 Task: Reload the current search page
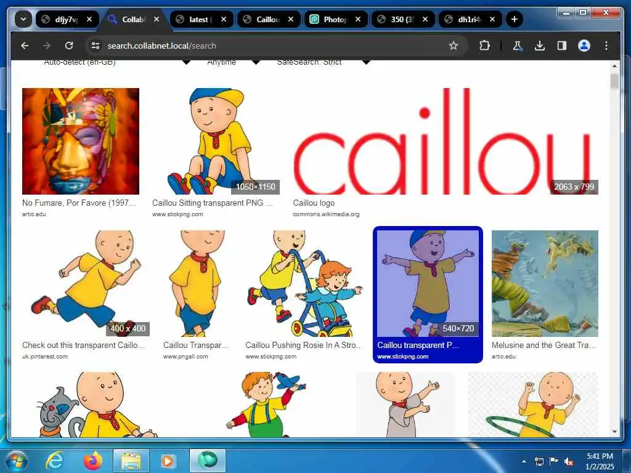[x=69, y=46]
